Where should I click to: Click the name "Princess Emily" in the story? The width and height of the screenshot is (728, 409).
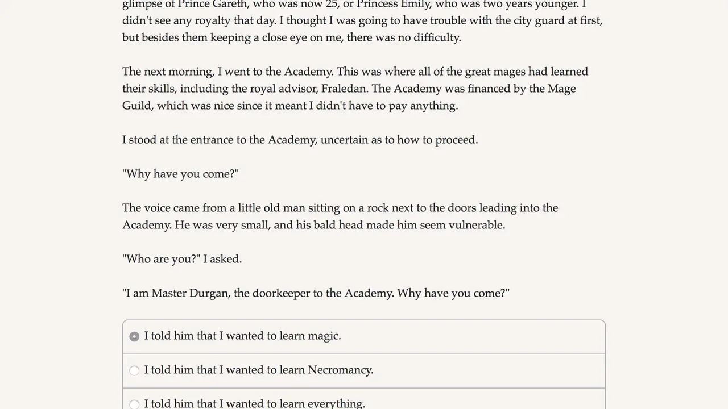click(x=394, y=5)
